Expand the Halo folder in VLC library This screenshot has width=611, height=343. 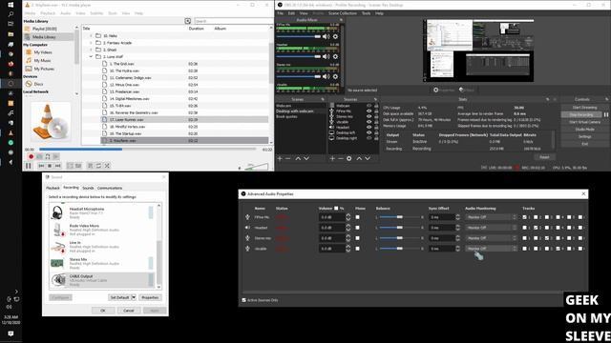tap(91, 36)
